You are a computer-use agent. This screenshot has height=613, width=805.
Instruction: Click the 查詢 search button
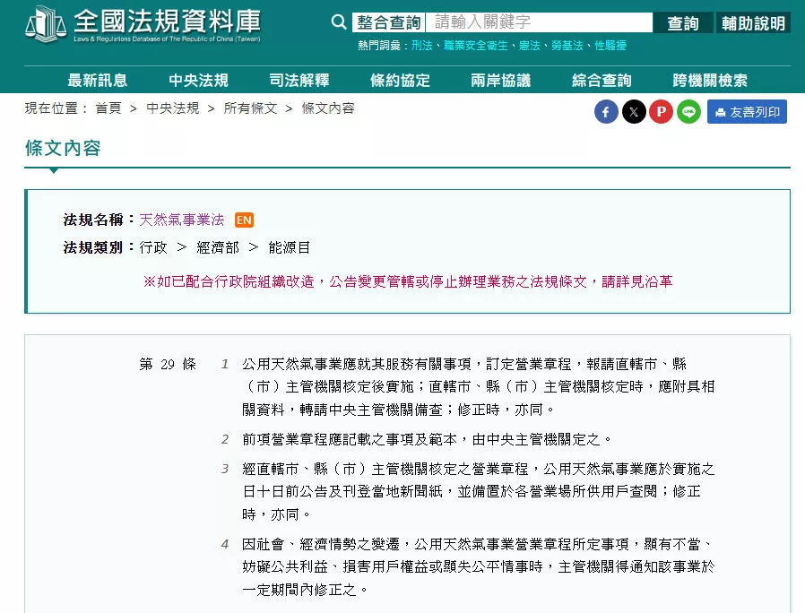[683, 22]
